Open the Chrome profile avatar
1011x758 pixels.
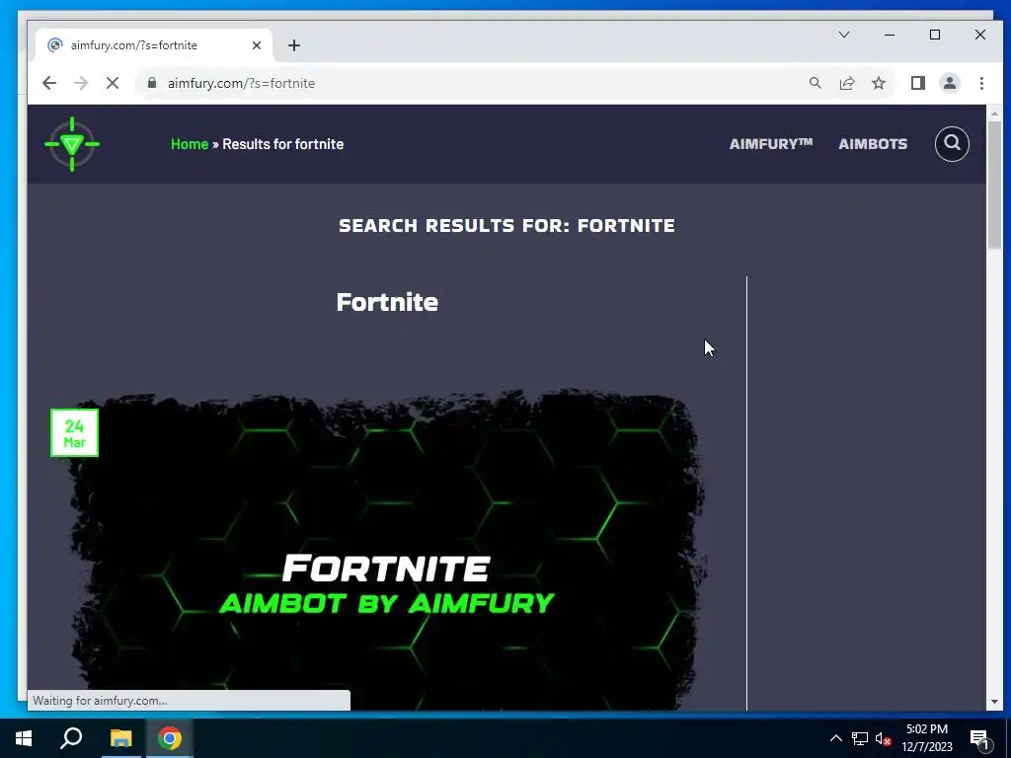click(949, 83)
